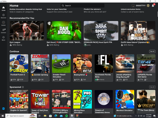The height and width of the screenshot is (118, 158).
Task: Click 'Vote for your favorites' link
Action: 57,9
